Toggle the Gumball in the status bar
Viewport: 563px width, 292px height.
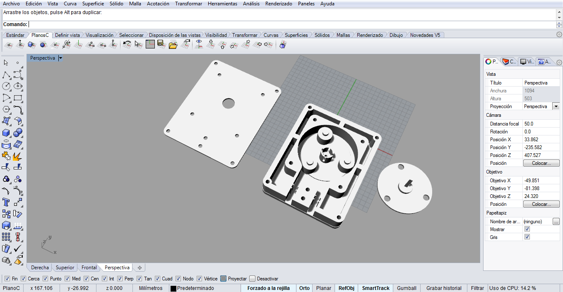coord(406,288)
